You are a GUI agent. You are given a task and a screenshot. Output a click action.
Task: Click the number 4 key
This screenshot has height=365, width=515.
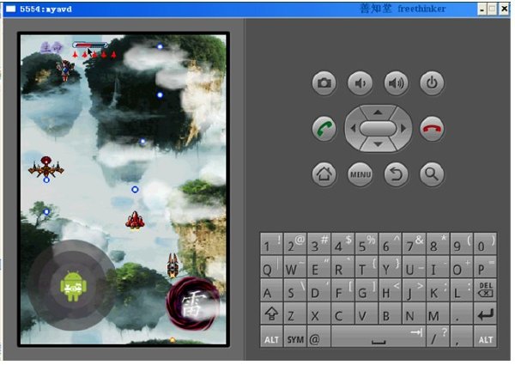(x=342, y=243)
